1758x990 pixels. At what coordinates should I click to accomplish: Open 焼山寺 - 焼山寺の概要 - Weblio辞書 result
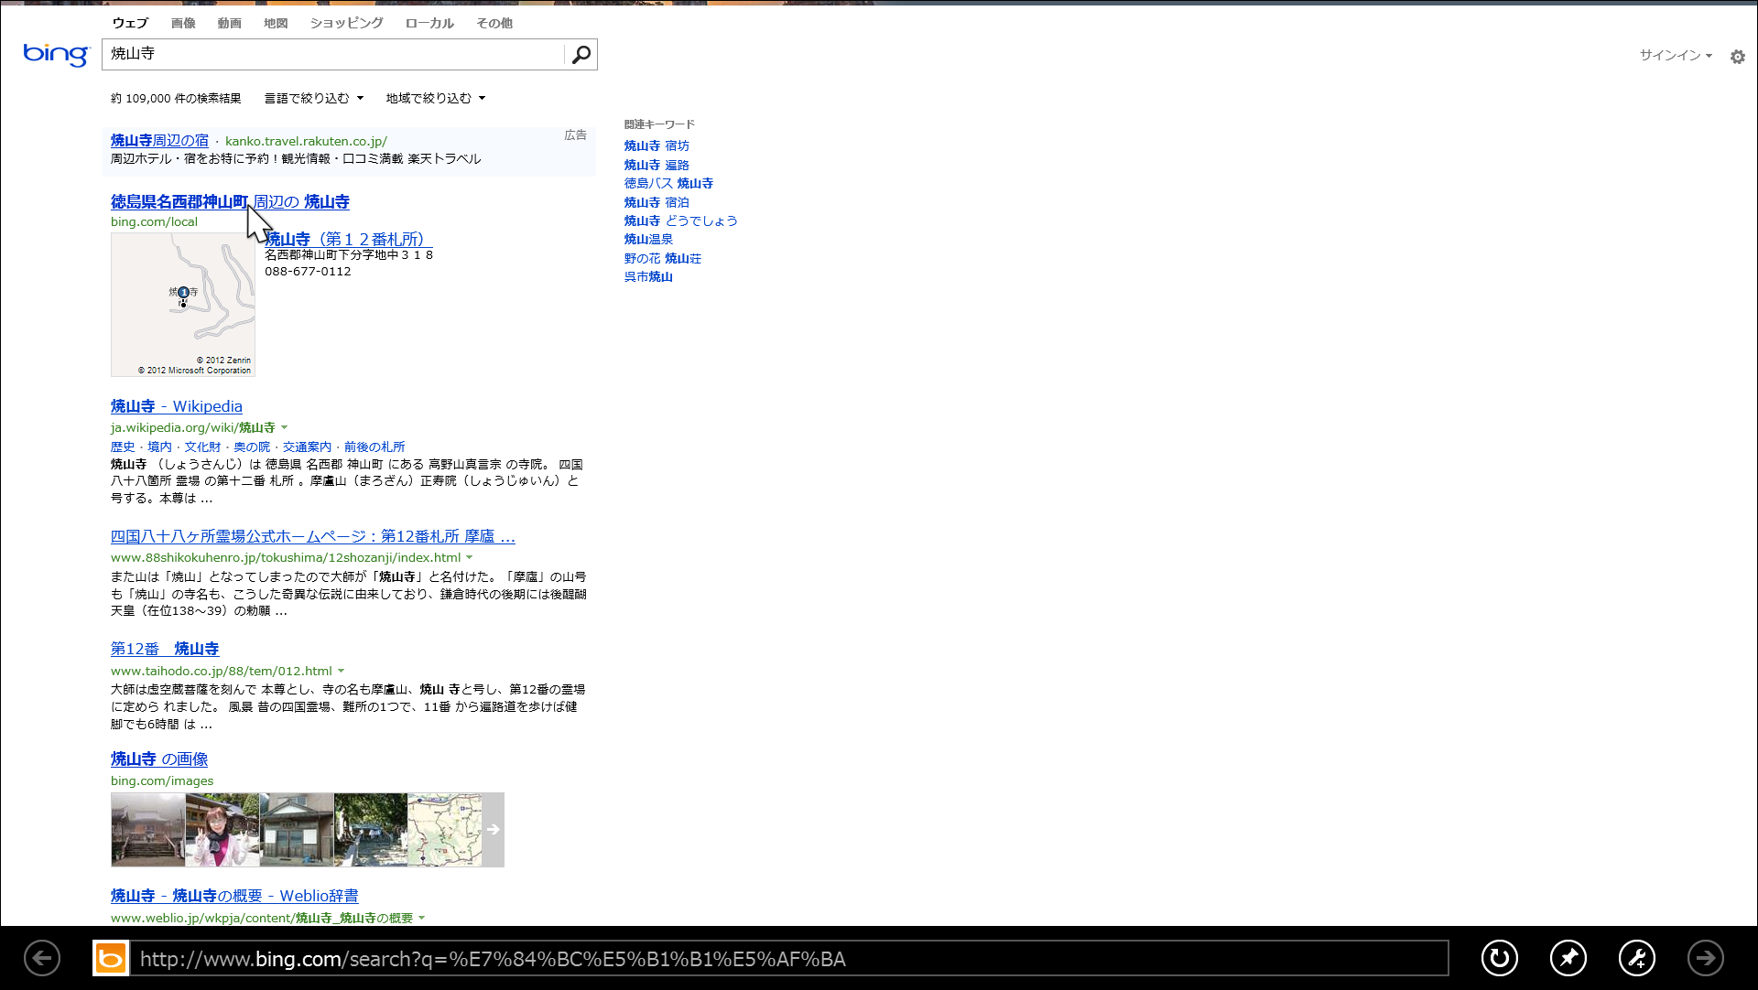point(234,897)
